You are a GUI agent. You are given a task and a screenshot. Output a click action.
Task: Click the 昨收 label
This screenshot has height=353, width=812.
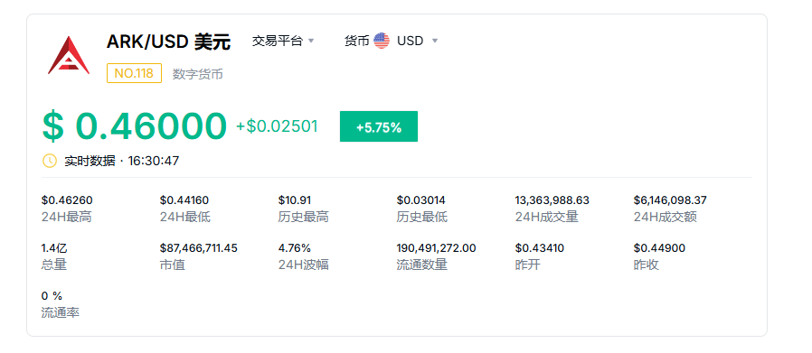646,265
